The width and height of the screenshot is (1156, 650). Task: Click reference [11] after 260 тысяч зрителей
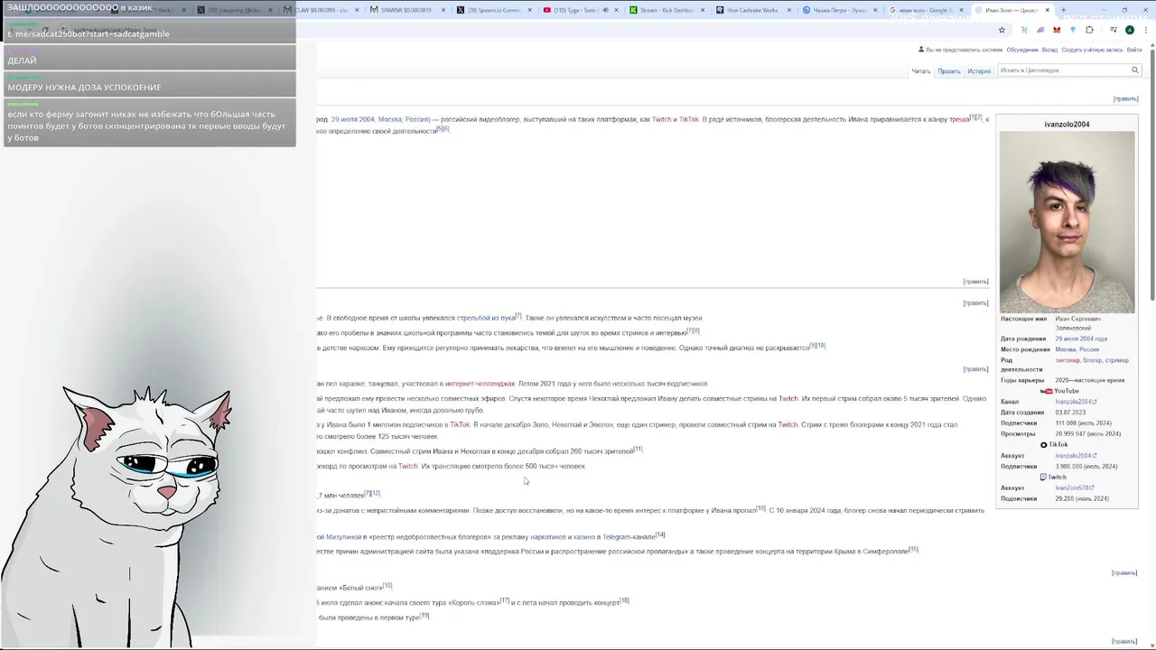coord(638,449)
